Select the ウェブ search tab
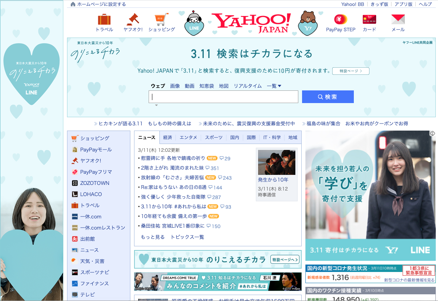This screenshot has width=438, height=301. tap(158, 86)
